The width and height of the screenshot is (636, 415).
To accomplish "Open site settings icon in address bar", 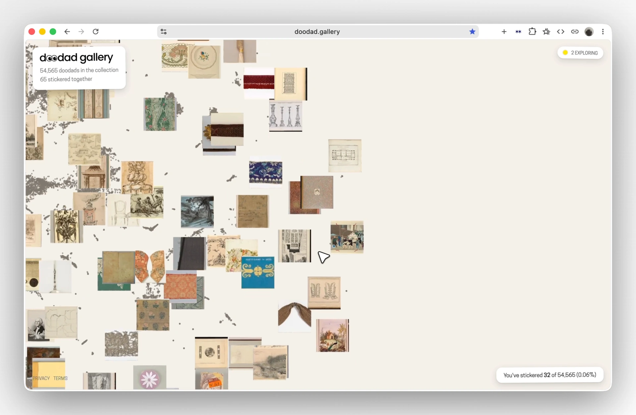I will tap(164, 31).
